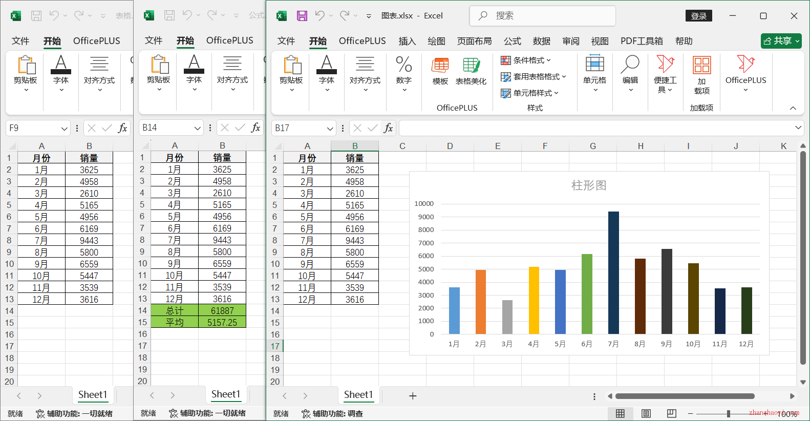Open the 文件 tab in the 图表.xlsx window
This screenshot has width=810, height=421.
point(286,41)
